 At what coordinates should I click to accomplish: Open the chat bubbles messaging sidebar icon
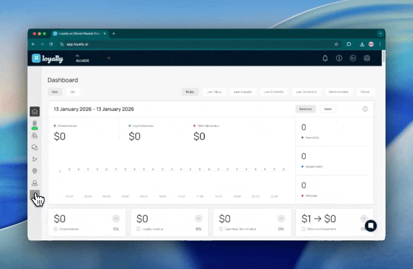34,147
